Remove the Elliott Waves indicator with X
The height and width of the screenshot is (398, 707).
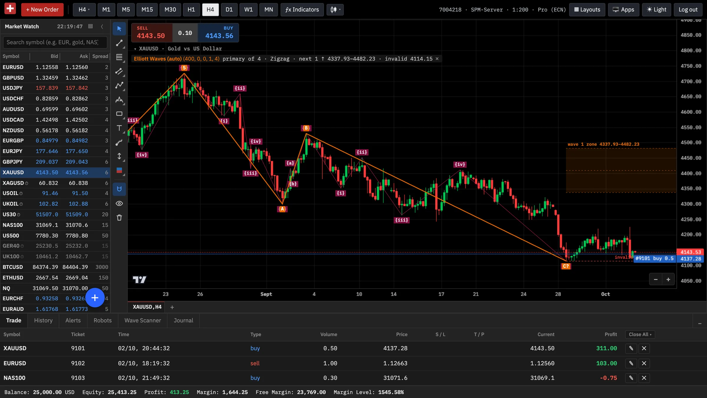tap(437, 59)
